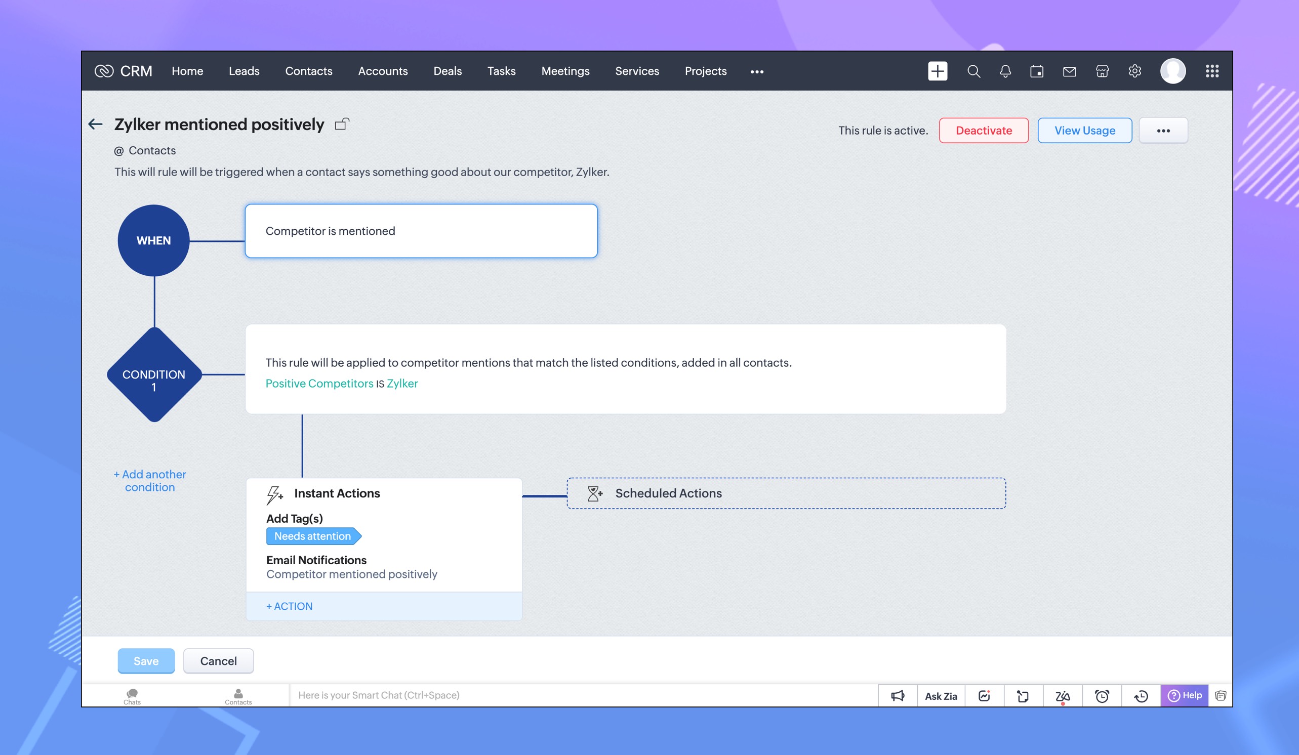This screenshot has height=755, width=1299.
Task: Expand more modules ellipsis in navbar
Action: 756,72
